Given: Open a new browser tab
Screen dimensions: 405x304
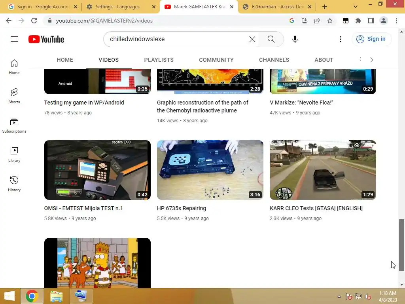Looking at the screenshot, I should tap(325, 7).
